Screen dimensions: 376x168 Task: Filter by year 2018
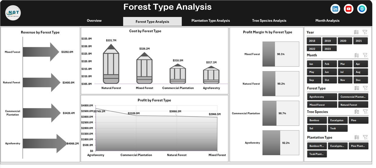pyautogui.click(x=314, y=41)
